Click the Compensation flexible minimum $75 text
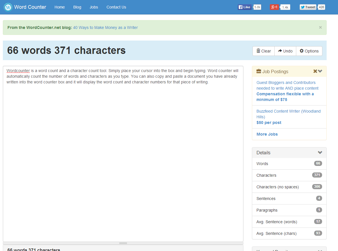Viewport: 338px width, 251px height. click(285, 97)
